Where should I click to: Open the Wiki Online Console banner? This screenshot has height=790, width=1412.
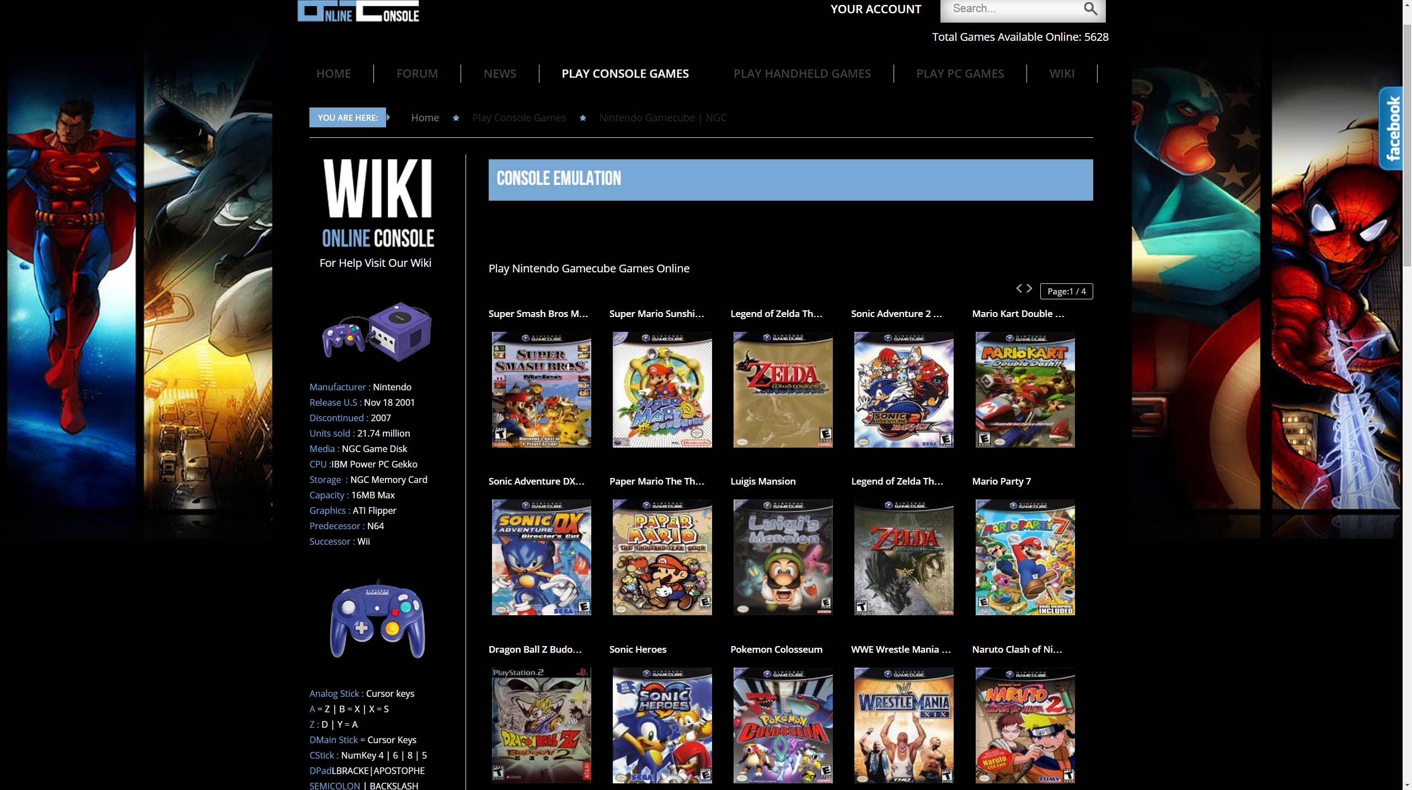(x=378, y=203)
